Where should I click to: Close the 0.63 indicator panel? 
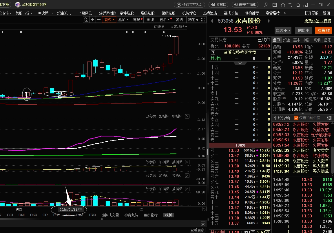point(187,162)
